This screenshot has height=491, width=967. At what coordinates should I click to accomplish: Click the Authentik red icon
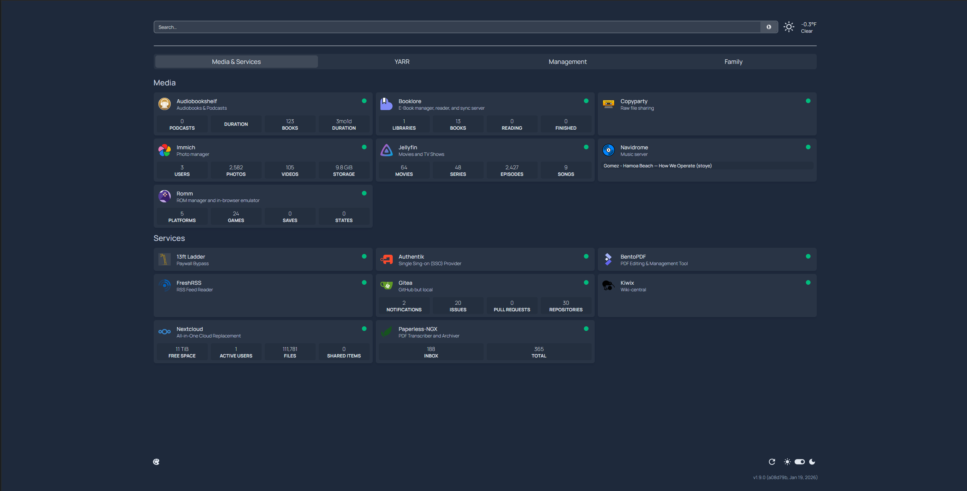(386, 259)
